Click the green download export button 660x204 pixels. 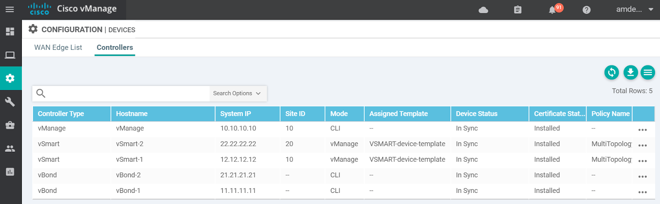click(630, 73)
